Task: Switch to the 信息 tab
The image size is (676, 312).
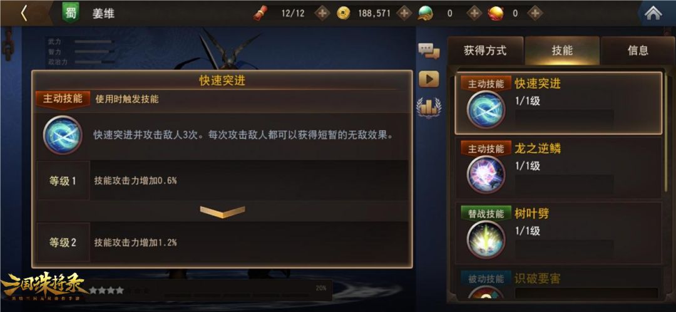Action: pyautogui.click(x=638, y=51)
